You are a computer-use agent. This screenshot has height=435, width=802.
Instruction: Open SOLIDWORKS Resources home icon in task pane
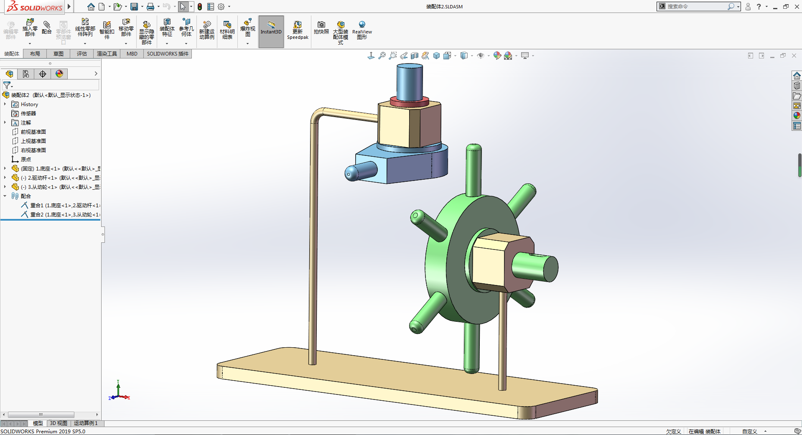click(x=797, y=76)
